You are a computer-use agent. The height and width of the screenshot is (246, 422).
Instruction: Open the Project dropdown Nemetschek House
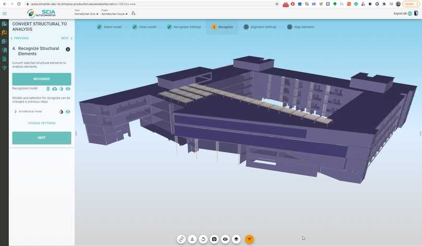click(x=114, y=14)
